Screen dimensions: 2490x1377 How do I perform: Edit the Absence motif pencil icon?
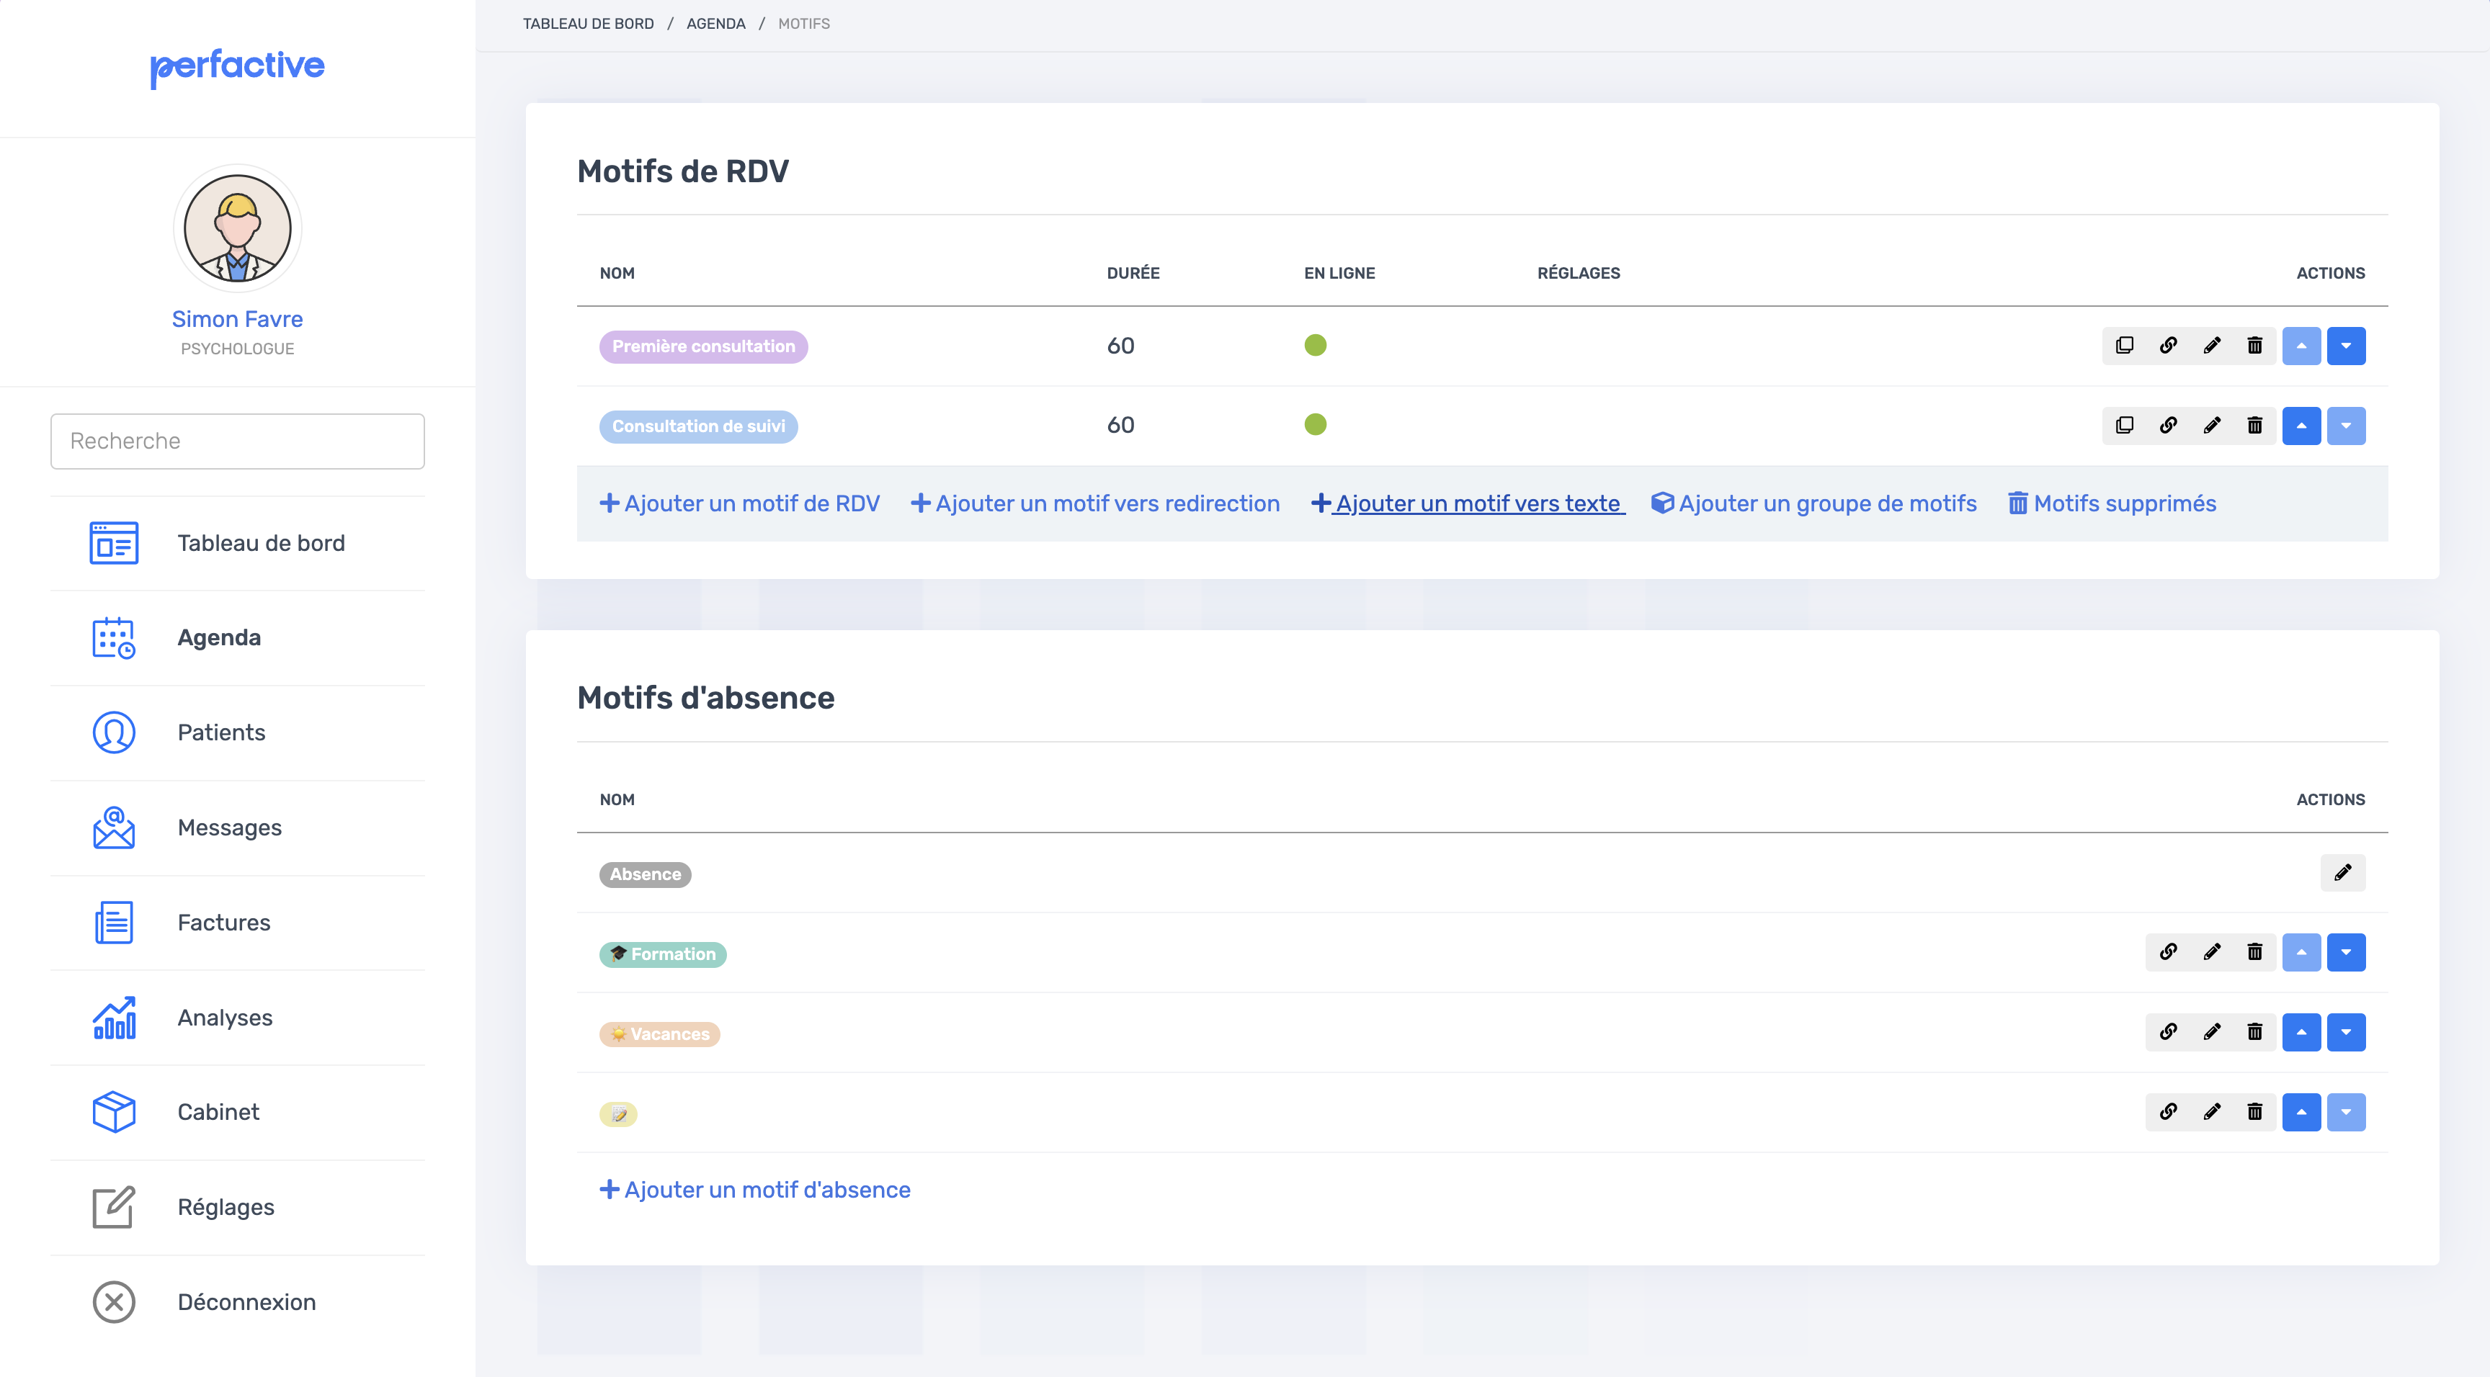pyautogui.click(x=2343, y=873)
